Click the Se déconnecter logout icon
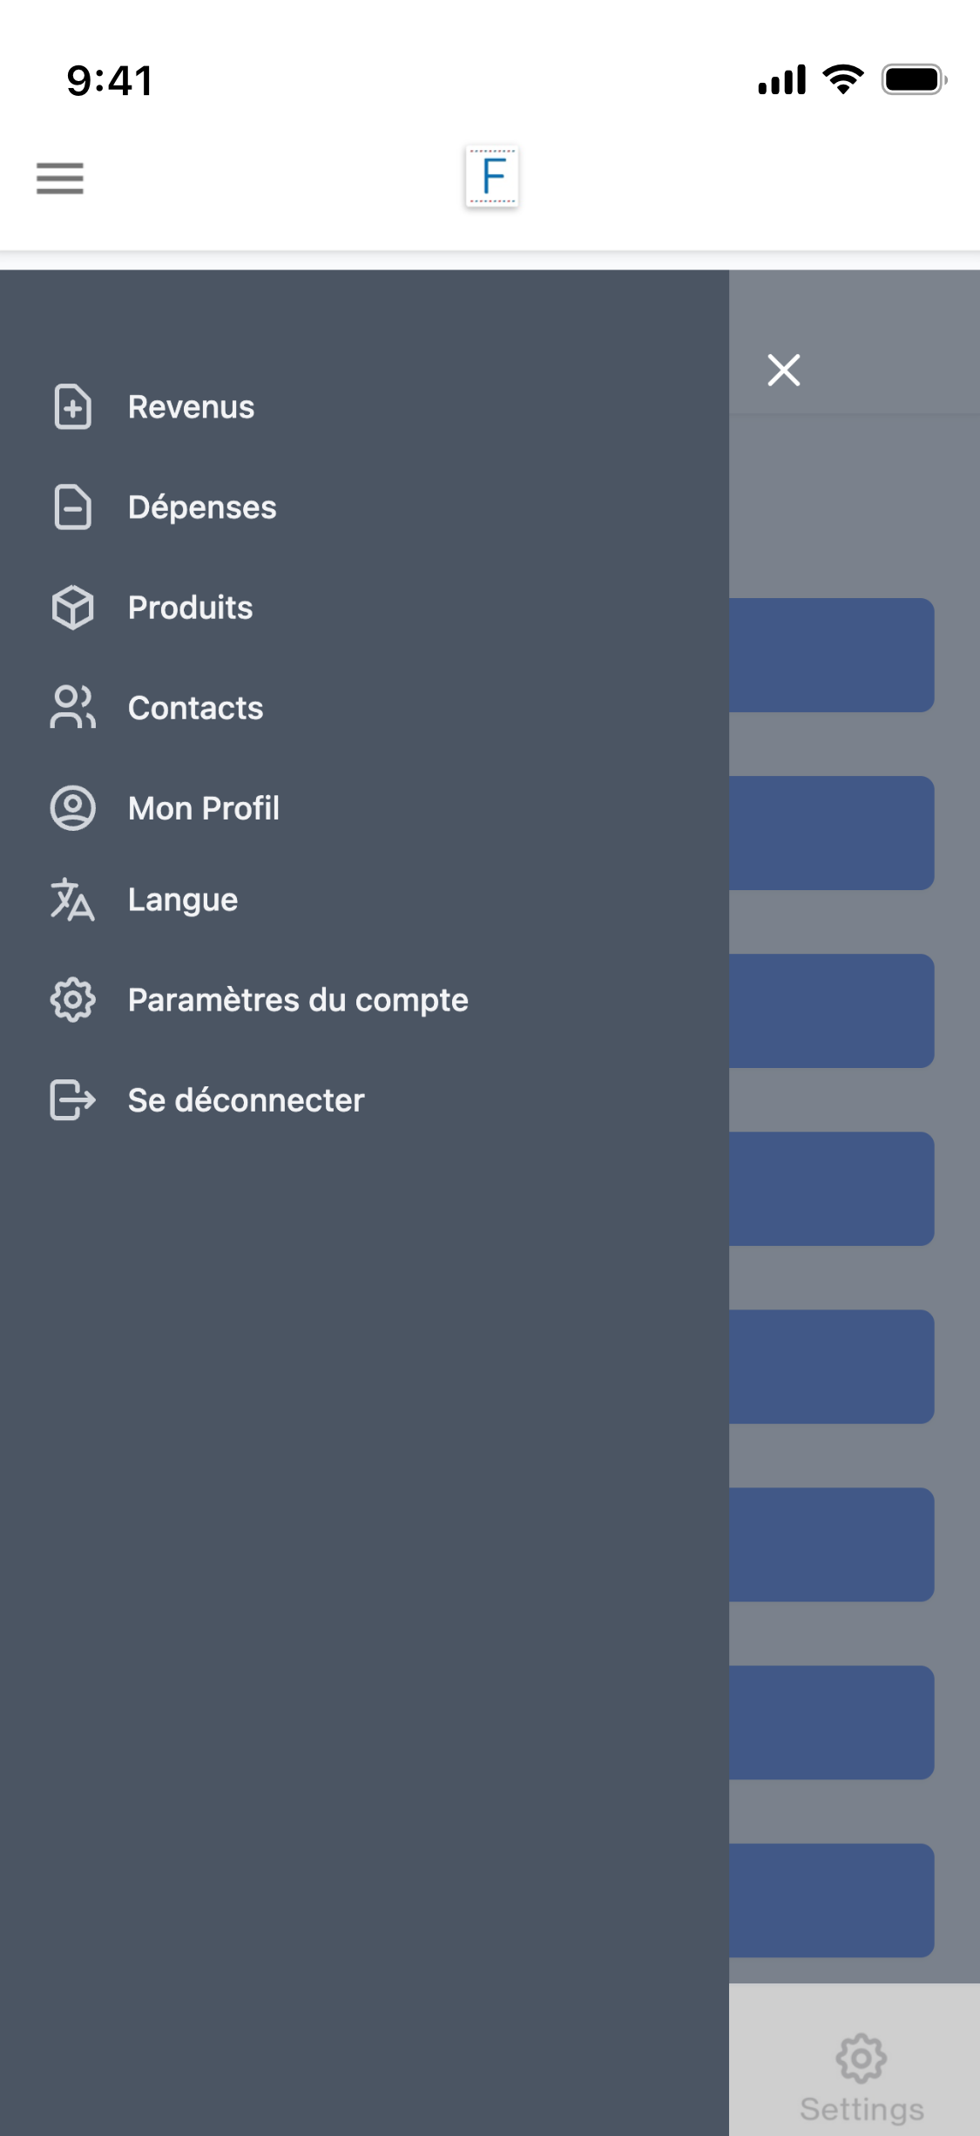This screenshot has width=980, height=2136. [71, 1100]
